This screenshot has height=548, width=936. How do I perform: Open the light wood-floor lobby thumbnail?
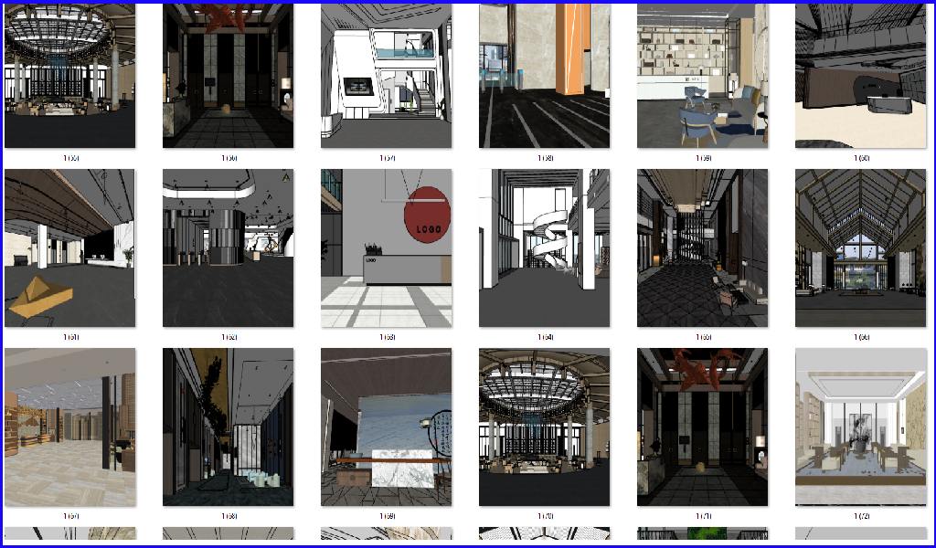70,427
